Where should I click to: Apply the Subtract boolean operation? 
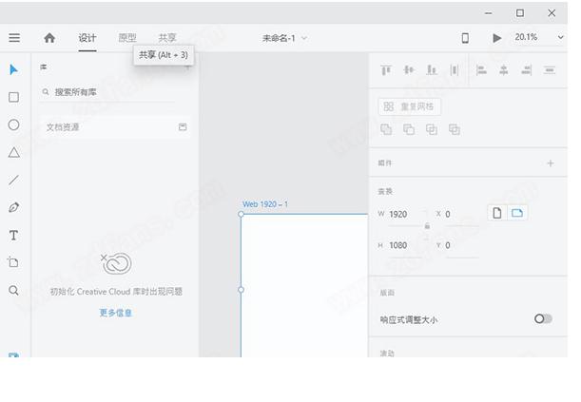pos(409,129)
